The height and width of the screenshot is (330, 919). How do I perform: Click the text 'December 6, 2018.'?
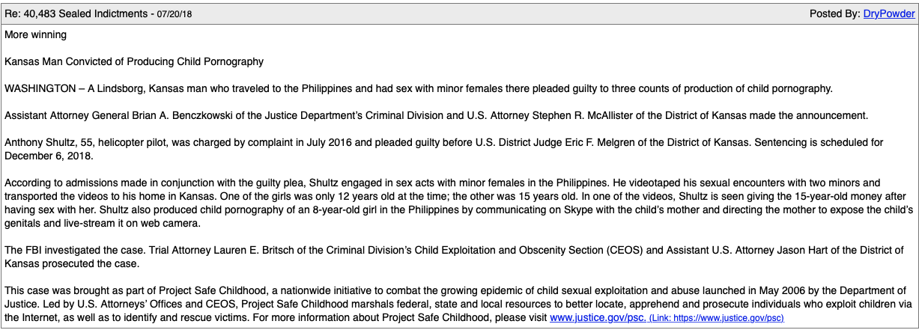tap(49, 156)
